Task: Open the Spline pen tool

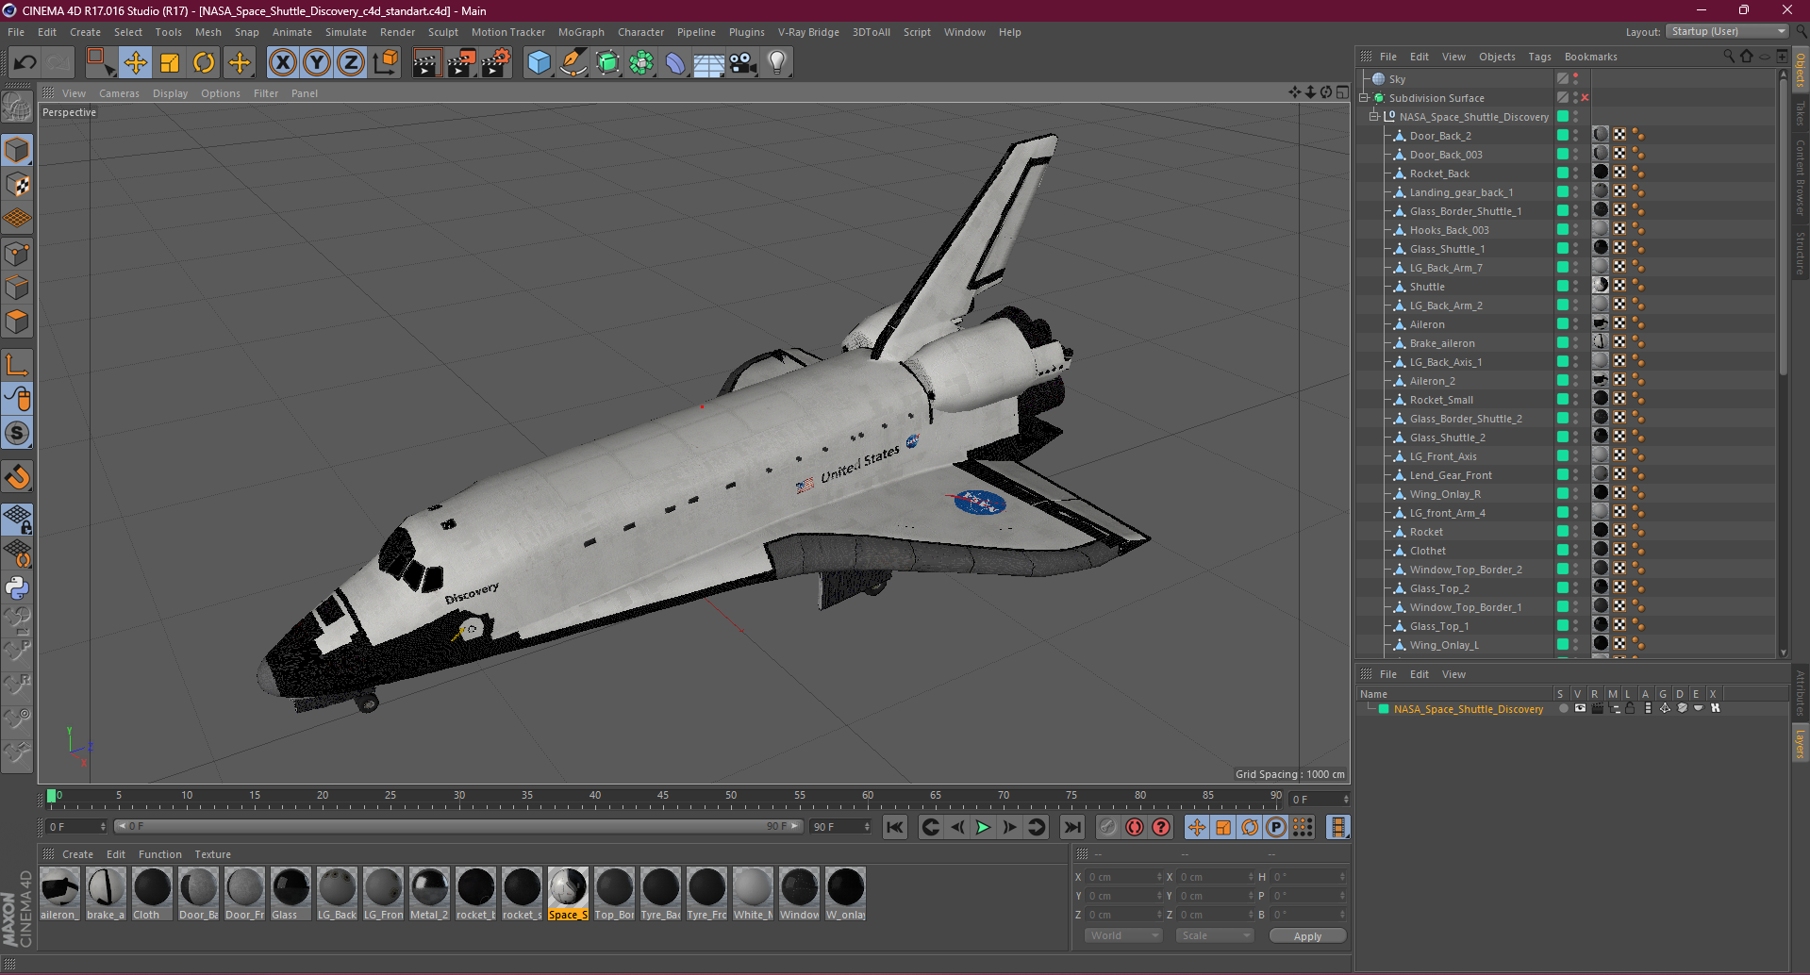Action: point(573,63)
